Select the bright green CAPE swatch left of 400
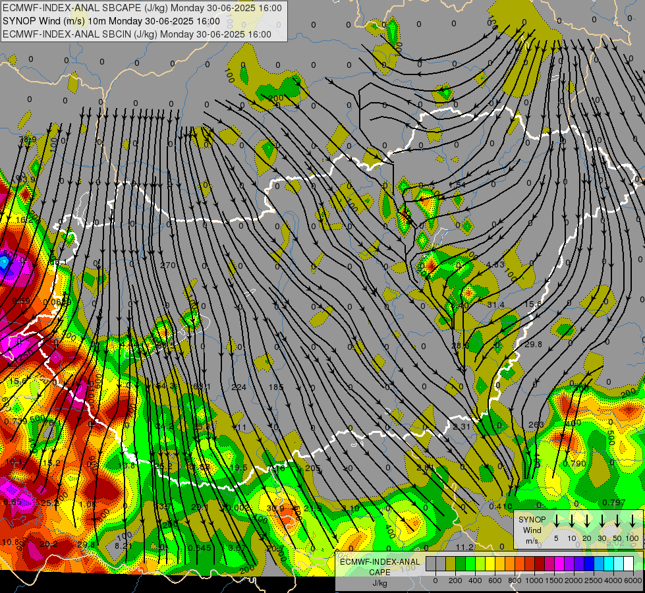The width and height of the screenshot is (645, 593). click(x=470, y=564)
